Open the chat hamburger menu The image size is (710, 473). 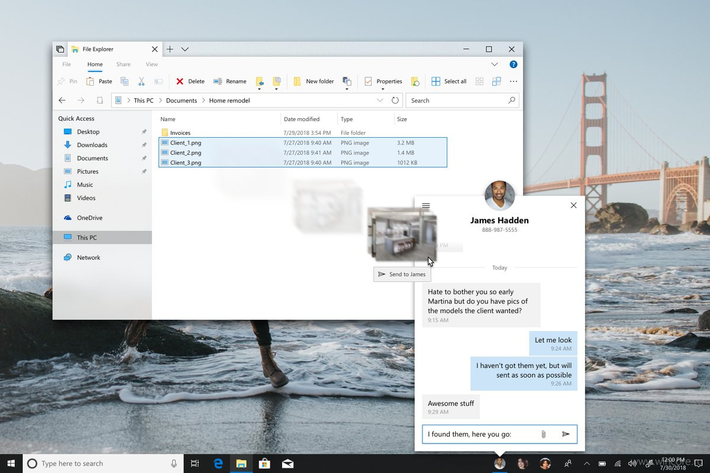point(426,206)
